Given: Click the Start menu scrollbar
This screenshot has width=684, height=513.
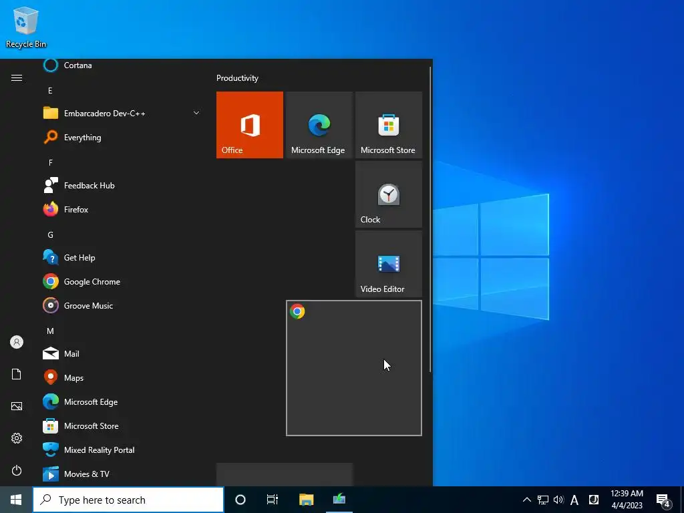Looking at the screenshot, I should pos(431,218).
